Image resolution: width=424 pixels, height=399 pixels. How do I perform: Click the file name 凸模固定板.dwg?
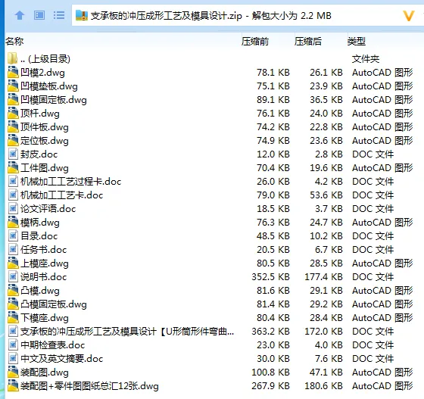[x=54, y=304]
